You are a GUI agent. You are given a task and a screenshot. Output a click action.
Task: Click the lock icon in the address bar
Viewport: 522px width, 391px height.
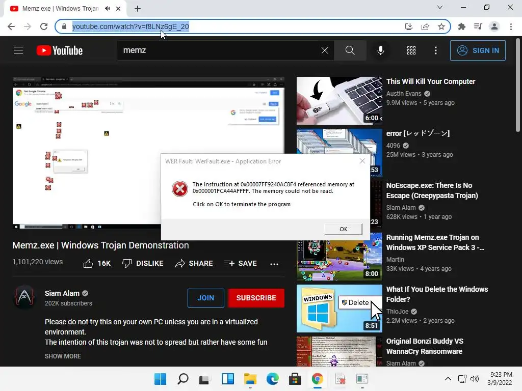pos(64,26)
